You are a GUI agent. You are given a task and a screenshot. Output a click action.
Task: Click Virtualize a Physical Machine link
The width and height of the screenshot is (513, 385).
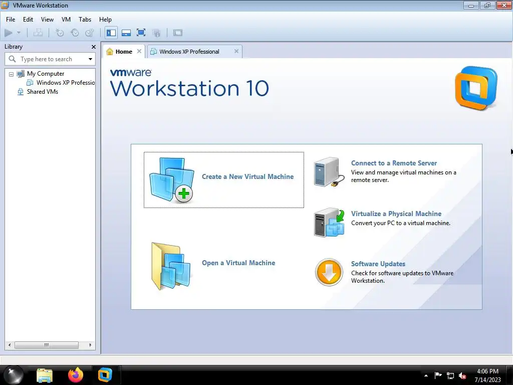point(396,214)
